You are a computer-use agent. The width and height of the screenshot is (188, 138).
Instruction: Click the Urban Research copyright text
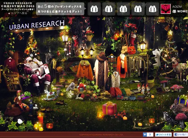(101, 135)
